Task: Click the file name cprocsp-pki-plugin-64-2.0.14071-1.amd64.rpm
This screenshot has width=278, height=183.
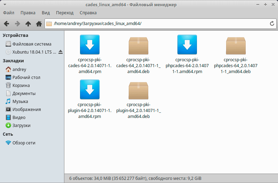Action: click(90, 111)
